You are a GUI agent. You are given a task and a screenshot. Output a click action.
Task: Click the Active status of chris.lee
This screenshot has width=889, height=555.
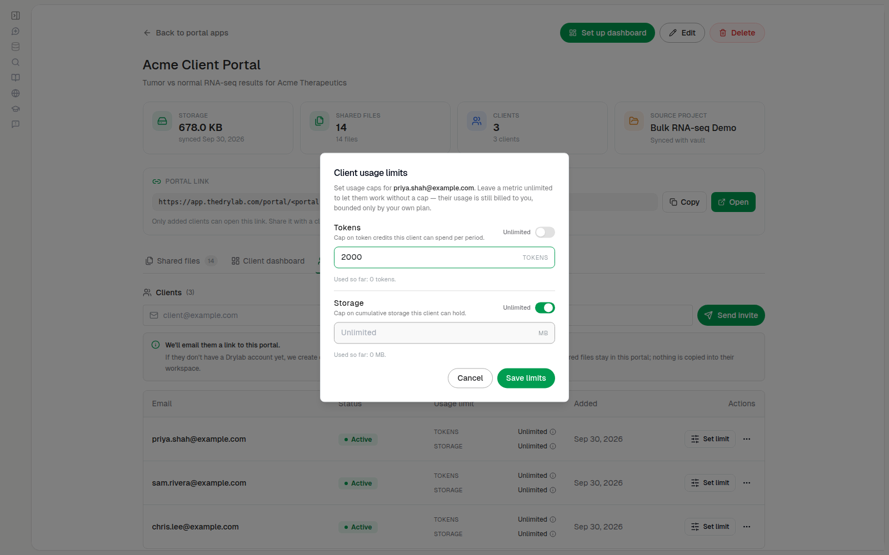click(x=358, y=527)
